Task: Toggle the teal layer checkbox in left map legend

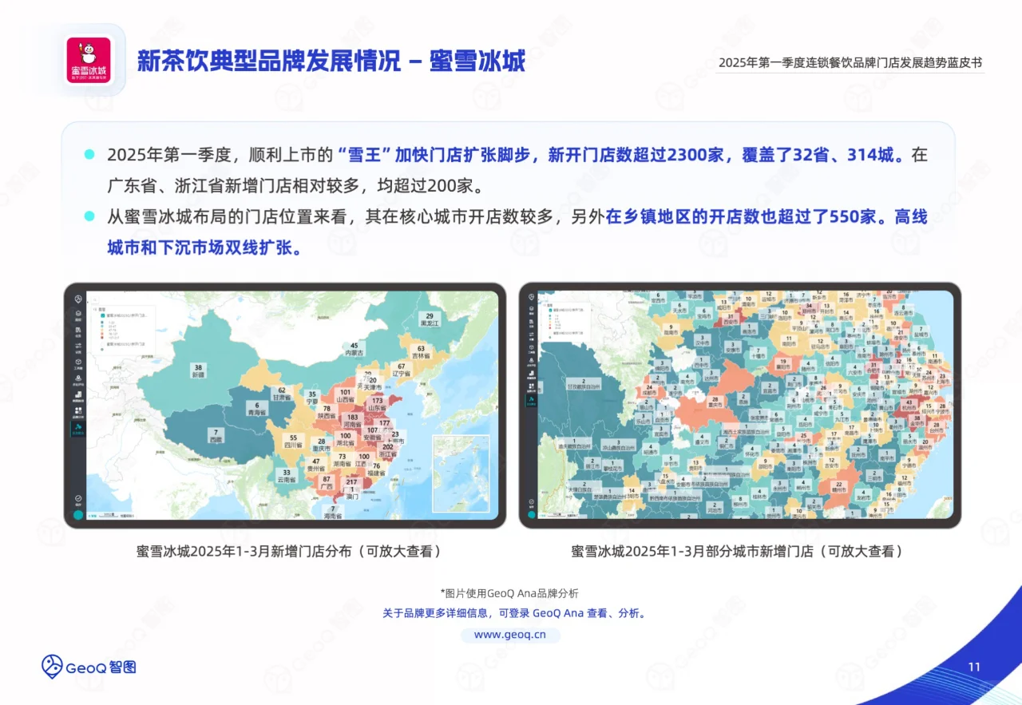Action: click(x=101, y=315)
